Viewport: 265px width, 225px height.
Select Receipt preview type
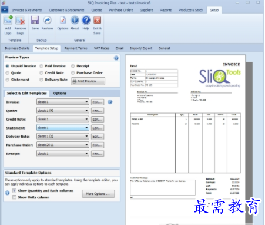tap(73, 66)
